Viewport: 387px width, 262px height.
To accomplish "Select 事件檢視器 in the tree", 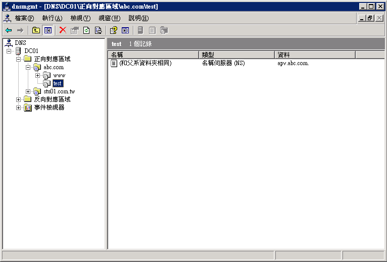I will 49,108.
